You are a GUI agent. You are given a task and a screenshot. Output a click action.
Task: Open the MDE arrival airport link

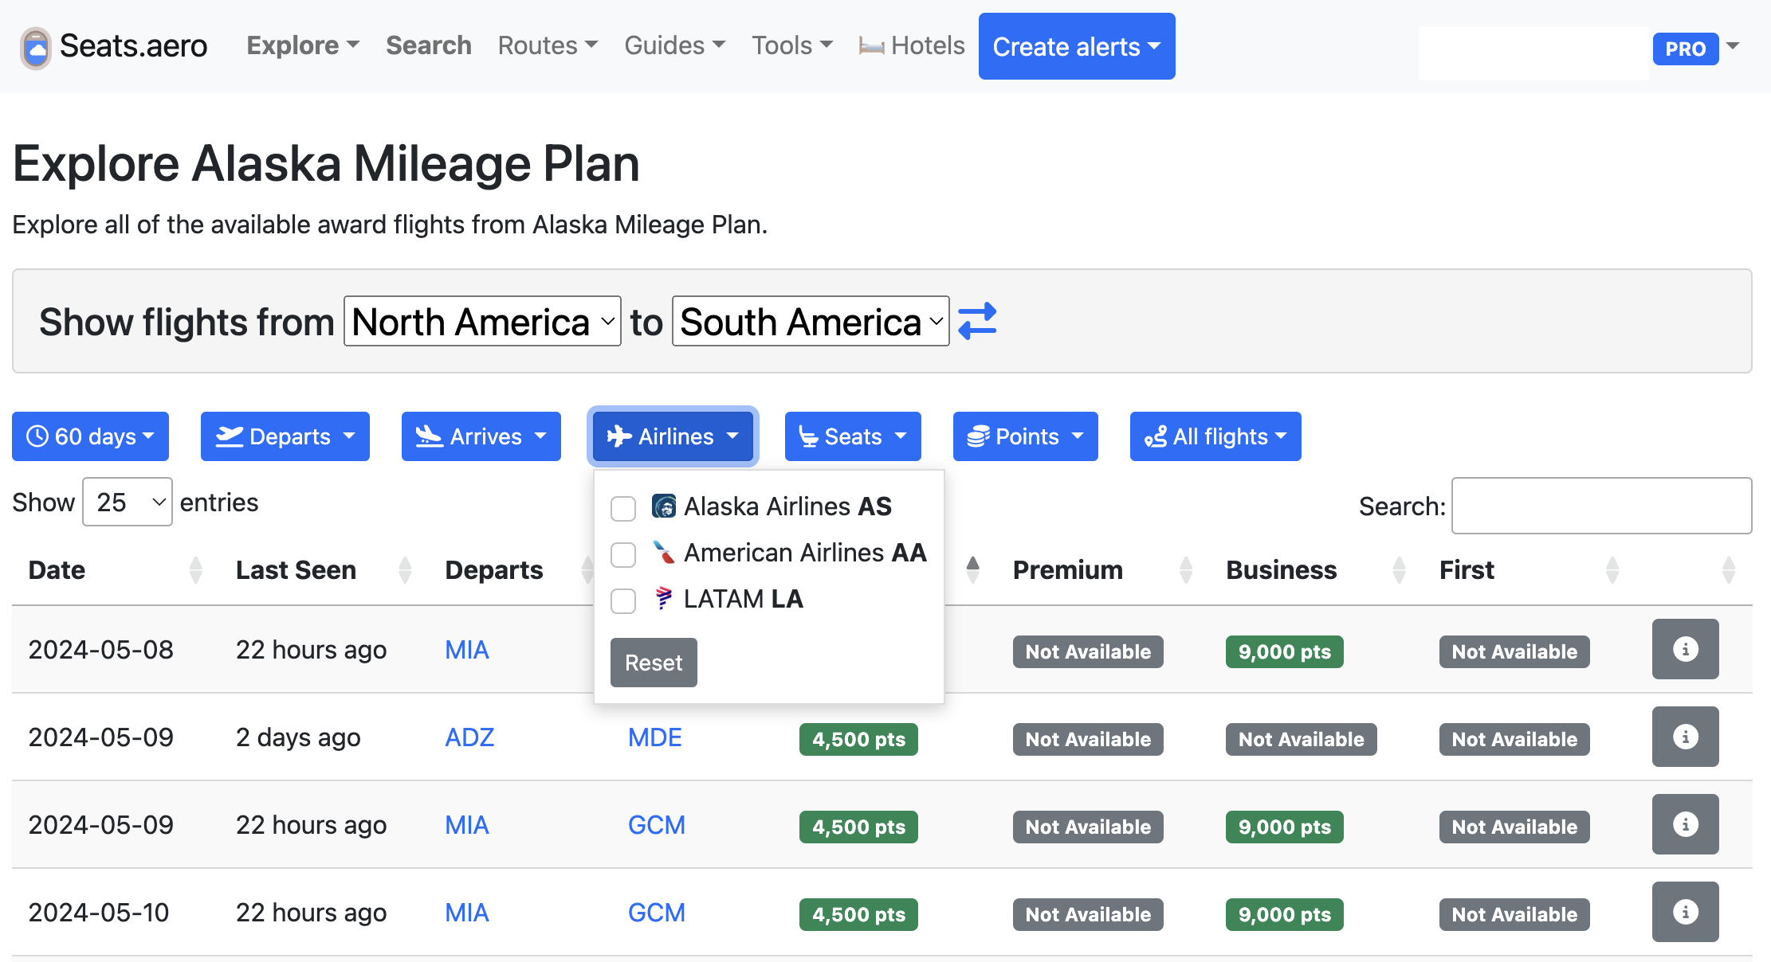tap(655, 737)
